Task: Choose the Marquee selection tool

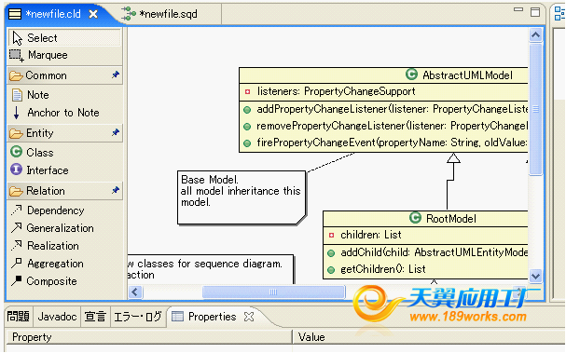Action: click(65, 55)
